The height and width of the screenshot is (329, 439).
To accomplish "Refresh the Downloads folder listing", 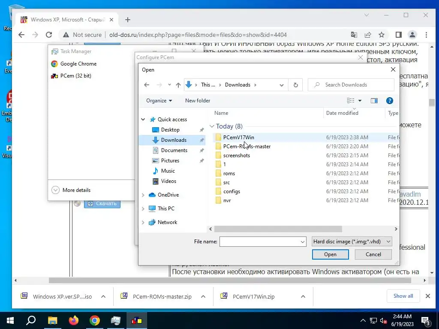I will (296, 85).
